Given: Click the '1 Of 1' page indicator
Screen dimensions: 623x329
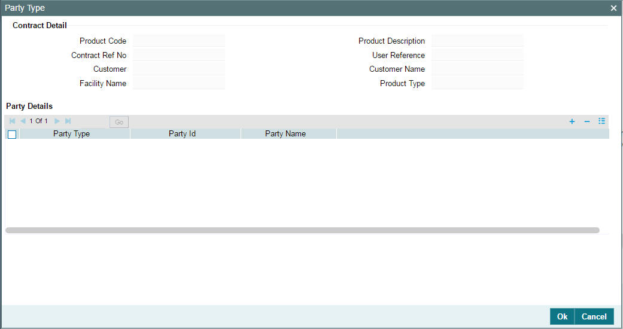Looking at the screenshot, I should coord(38,121).
